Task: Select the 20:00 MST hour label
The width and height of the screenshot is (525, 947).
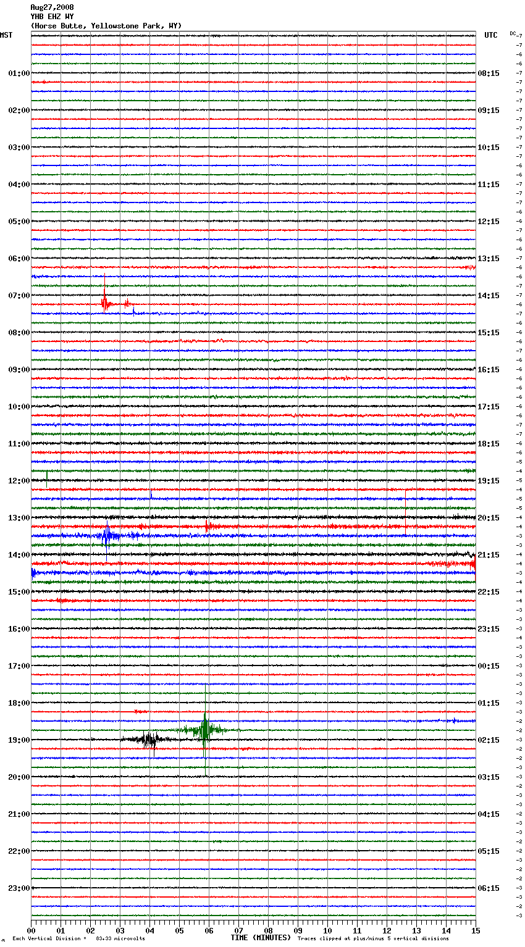Action: coord(19,777)
